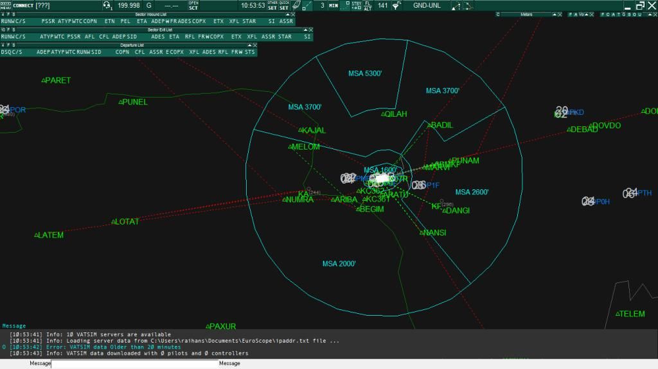The image size is (658, 369).
Task: Open the GND-UNL altitude filter setting
Action: click(427, 6)
